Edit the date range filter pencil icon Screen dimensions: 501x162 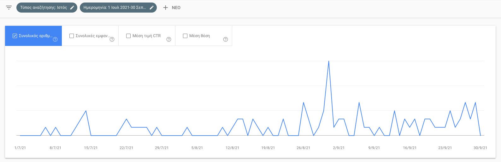point(152,8)
